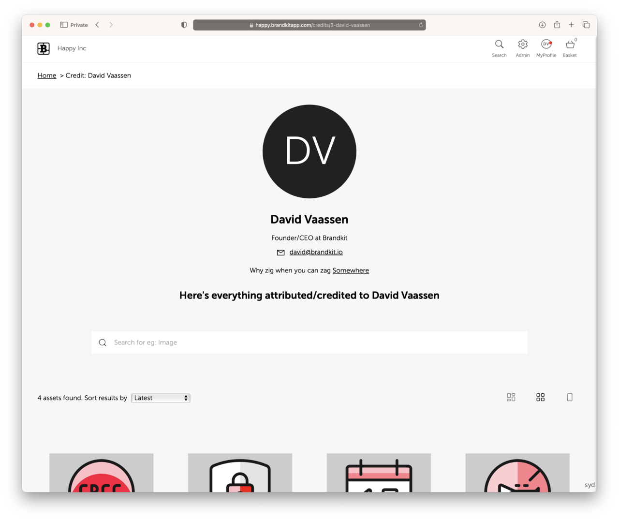Click the Private label in Safari toolbar

[79, 25]
